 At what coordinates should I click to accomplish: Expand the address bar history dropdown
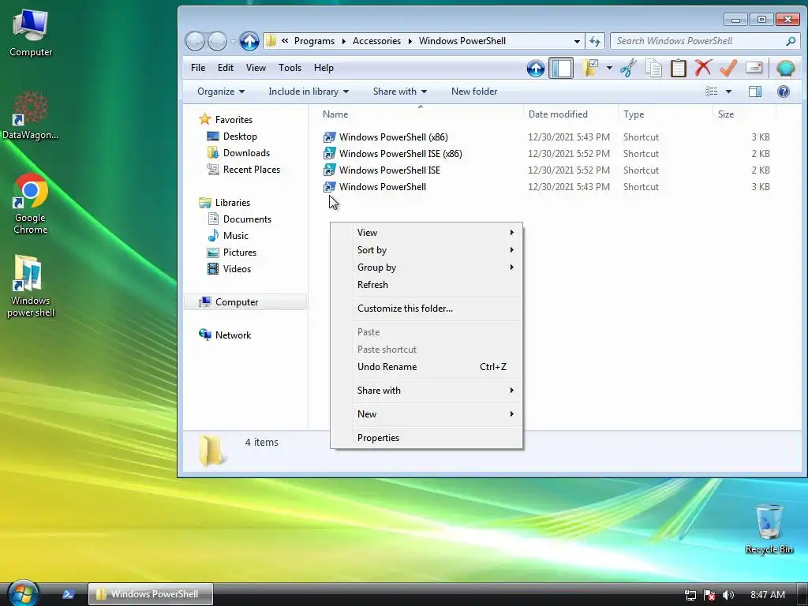pyautogui.click(x=577, y=41)
